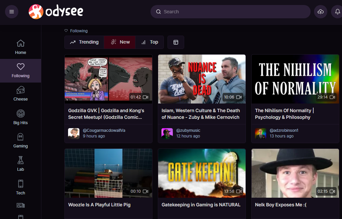Open the Gaming category
Image resolution: width=342 pixels, height=219 pixels.
click(x=20, y=141)
